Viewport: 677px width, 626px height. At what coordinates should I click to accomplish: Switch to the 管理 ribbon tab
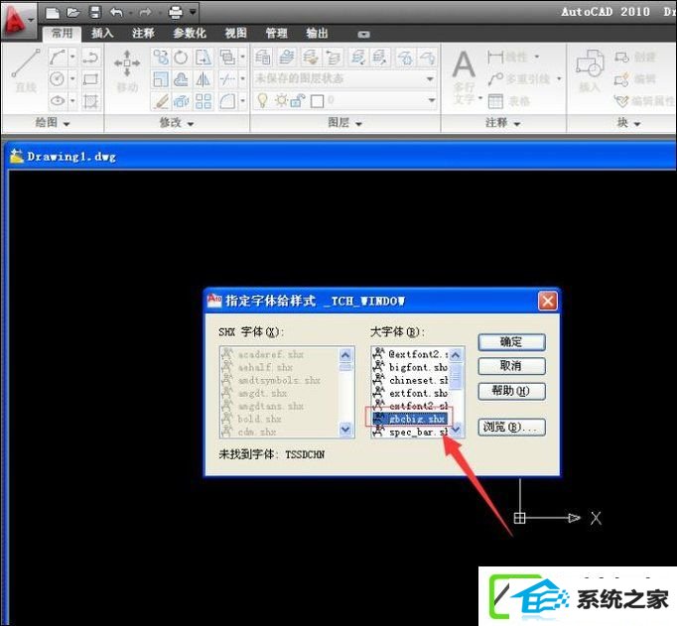276,33
